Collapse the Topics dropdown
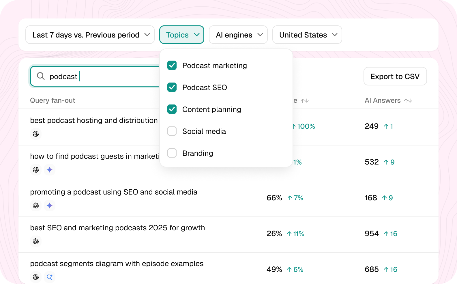 [182, 35]
